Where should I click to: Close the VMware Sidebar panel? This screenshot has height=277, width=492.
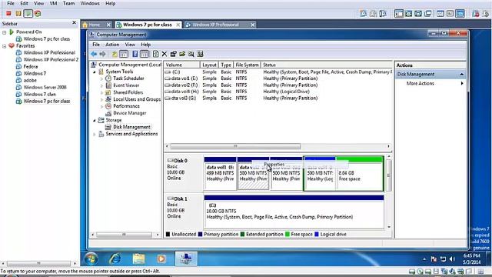click(x=74, y=22)
